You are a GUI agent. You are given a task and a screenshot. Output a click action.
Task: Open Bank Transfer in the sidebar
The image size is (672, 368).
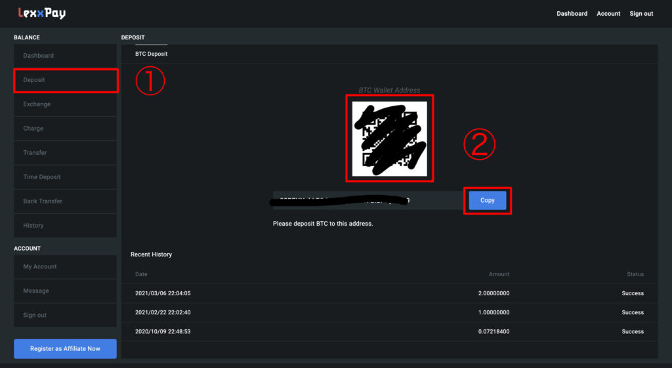click(x=65, y=201)
